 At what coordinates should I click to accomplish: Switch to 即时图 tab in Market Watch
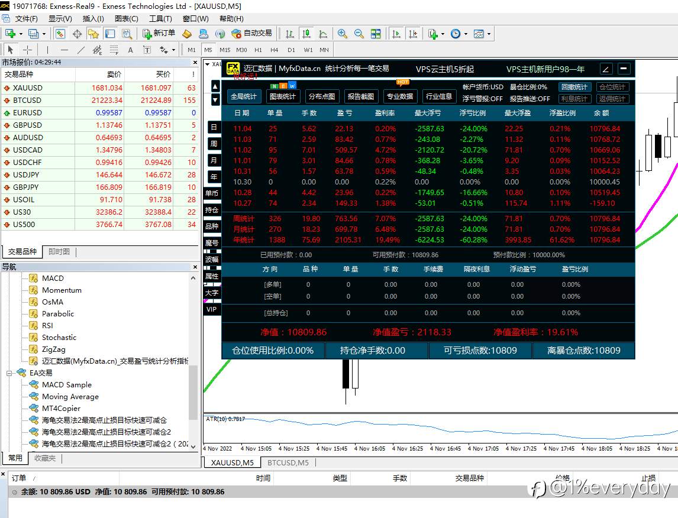coord(59,251)
